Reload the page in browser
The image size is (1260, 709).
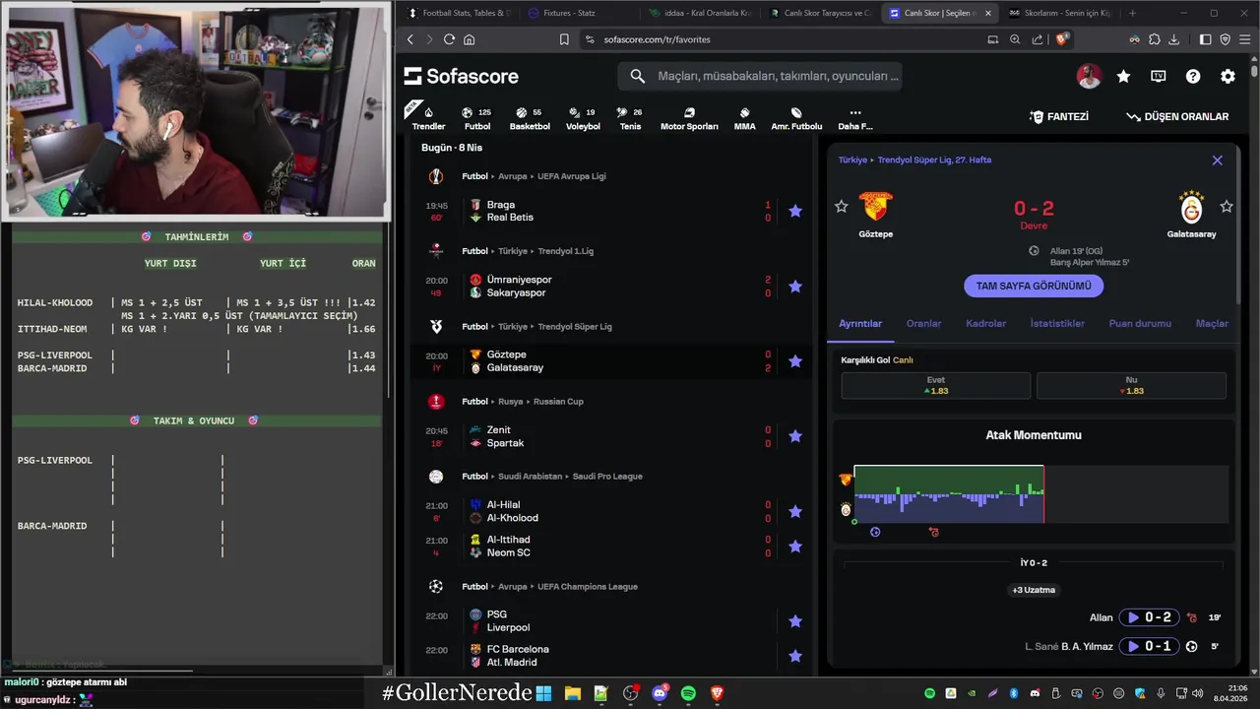coord(449,39)
